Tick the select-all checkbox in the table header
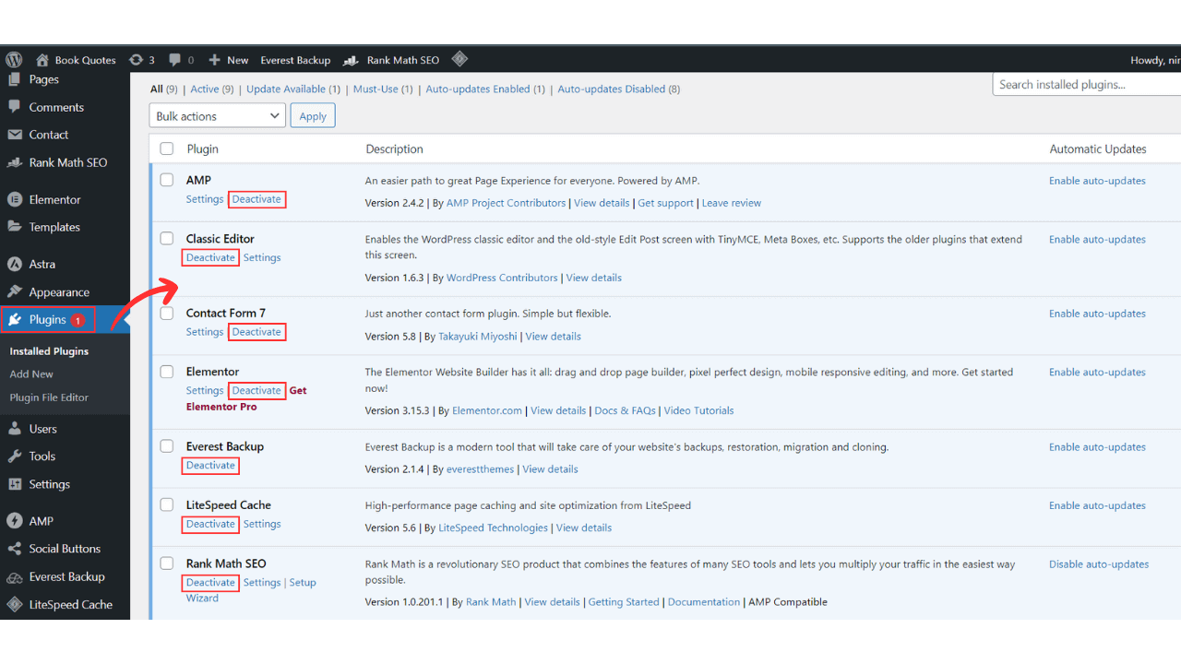Screen dimensions: 1181x664 166,148
